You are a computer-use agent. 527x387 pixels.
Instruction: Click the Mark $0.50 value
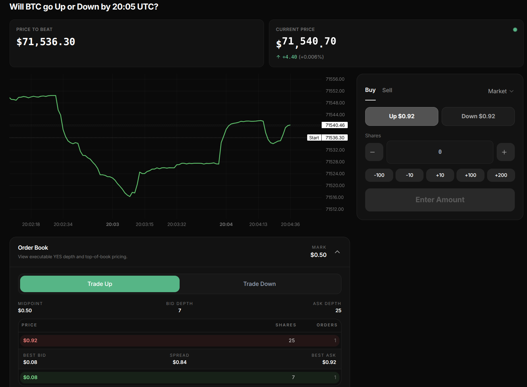318,255
